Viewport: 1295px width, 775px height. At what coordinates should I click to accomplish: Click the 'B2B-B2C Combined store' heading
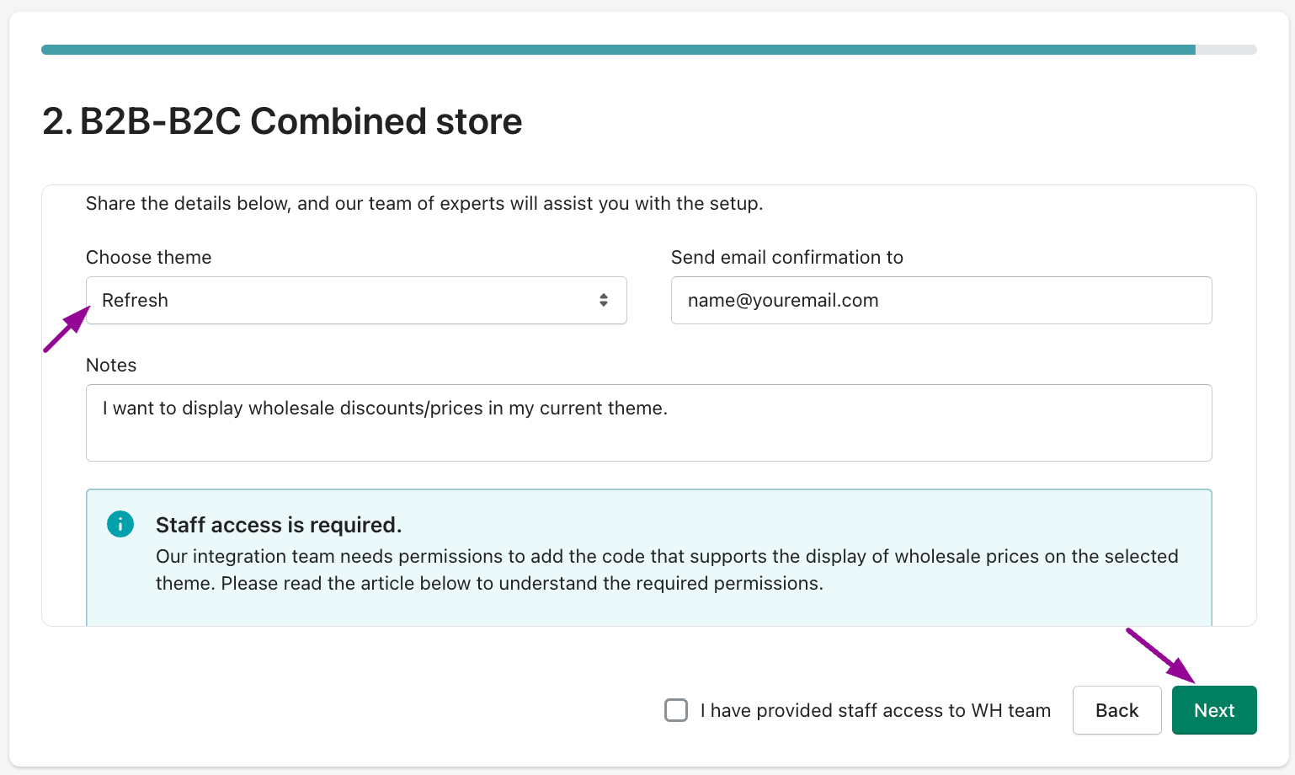coord(282,121)
